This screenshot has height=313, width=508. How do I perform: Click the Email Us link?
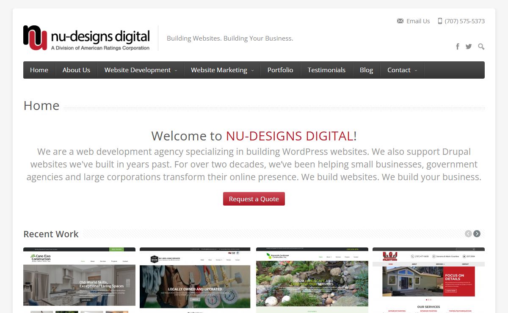(418, 21)
